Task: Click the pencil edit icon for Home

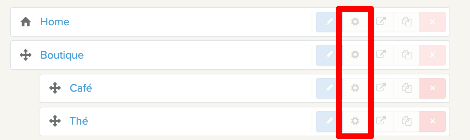Action: click(329, 22)
